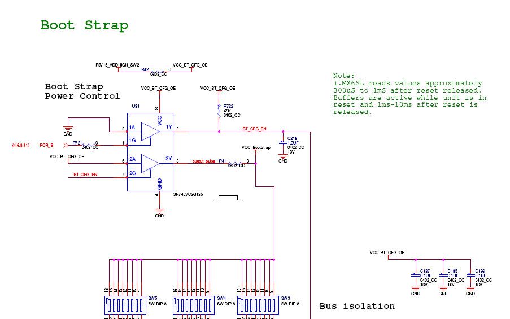The height and width of the screenshot is (319, 510).
Task: Select resistor R42 near P3V15_VDDHIGH_SW2
Action: [x=158, y=72]
